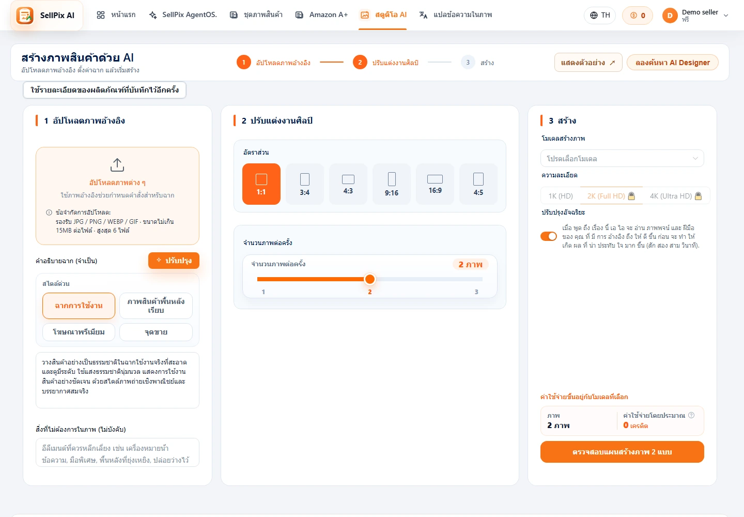Click the ปรับปรุง scene description button
Screen dimensions: 744x517
(174, 261)
